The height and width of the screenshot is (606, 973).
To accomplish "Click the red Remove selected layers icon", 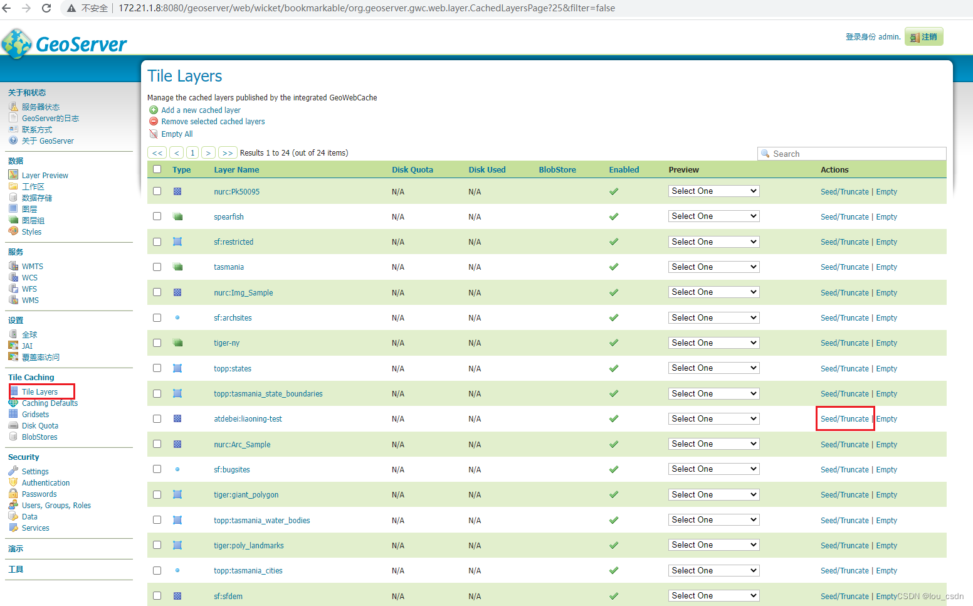I will tap(154, 121).
